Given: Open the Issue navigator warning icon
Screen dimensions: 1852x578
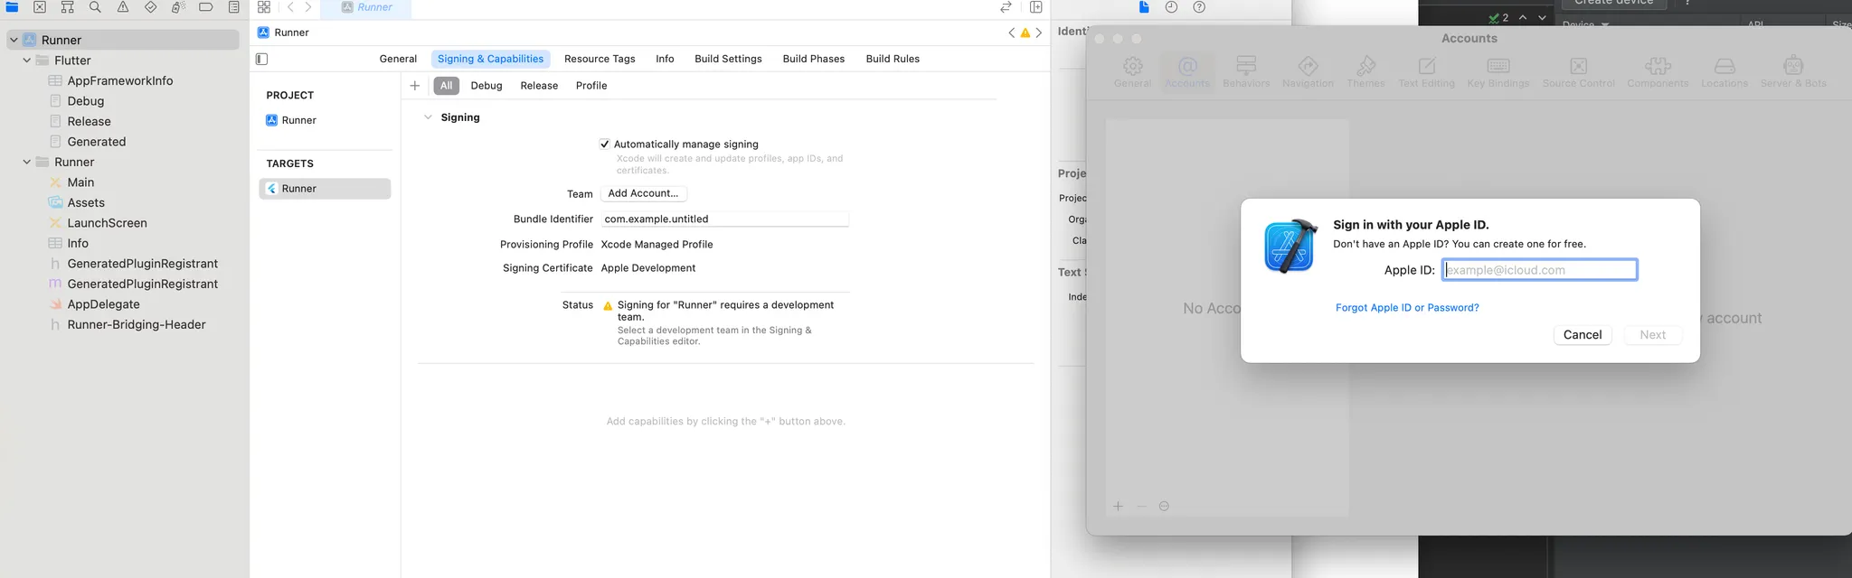Looking at the screenshot, I should click(x=123, y=7).
